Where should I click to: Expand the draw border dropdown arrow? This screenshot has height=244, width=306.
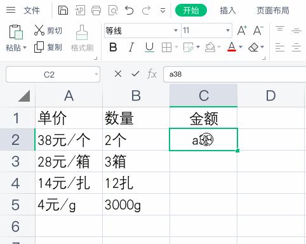(x=198, y=47)
